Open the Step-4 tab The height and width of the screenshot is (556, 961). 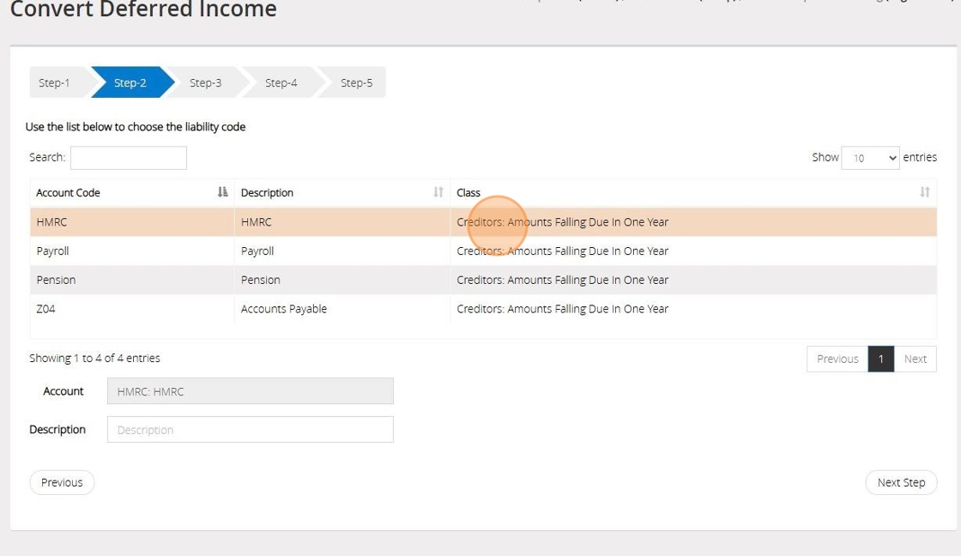pyautogui.click(x=281, y=82)
